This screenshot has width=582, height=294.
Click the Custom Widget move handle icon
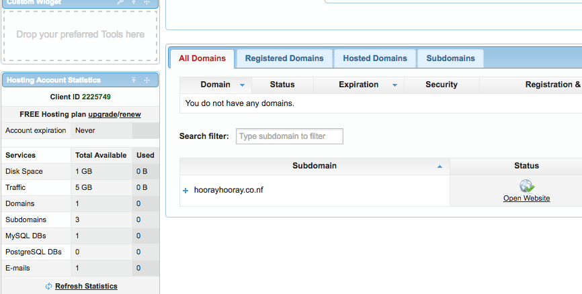click(147, 2)
